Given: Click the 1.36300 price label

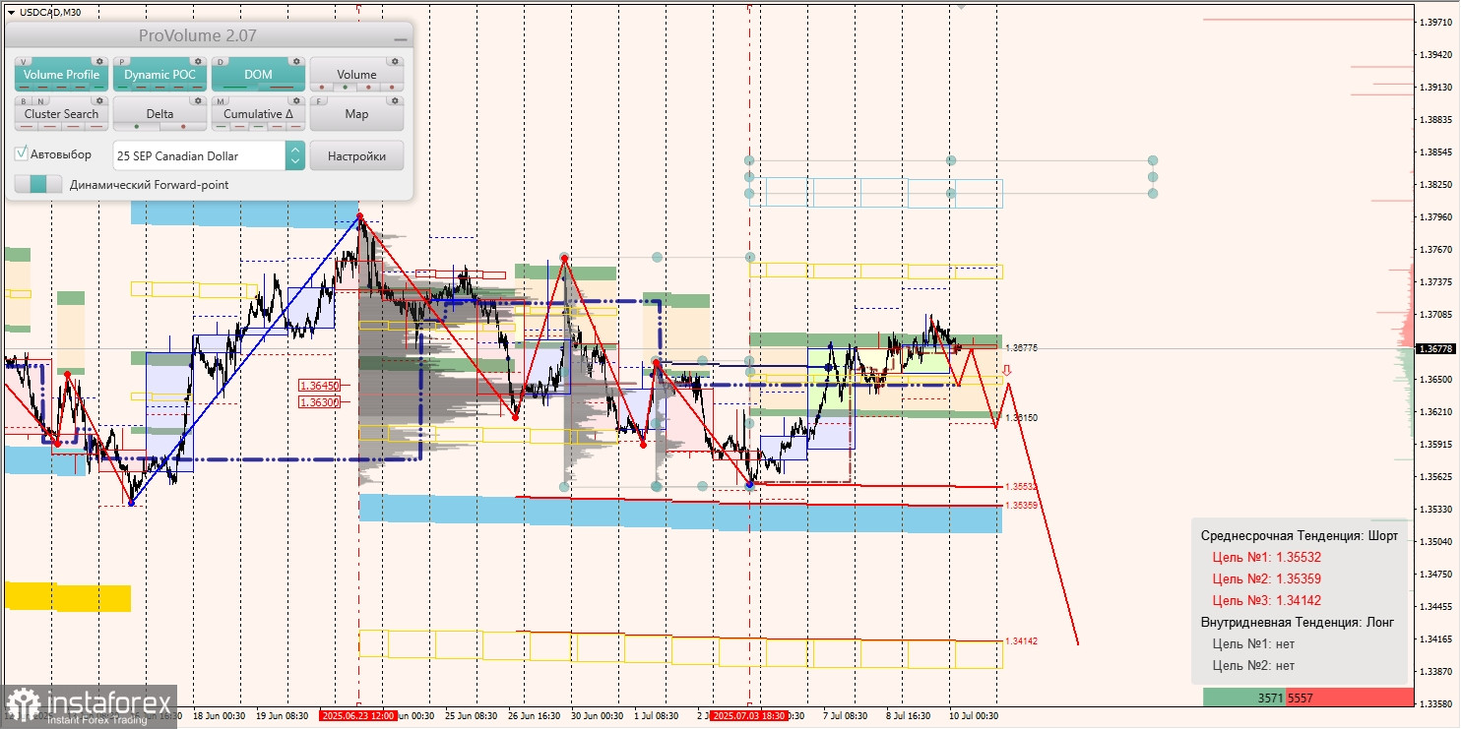Looking at the screenshot, I should click(320, 401).
